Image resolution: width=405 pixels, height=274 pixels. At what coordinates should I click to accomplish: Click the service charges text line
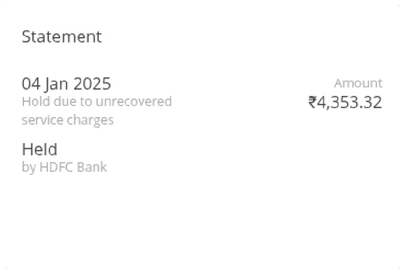point(67,120)
